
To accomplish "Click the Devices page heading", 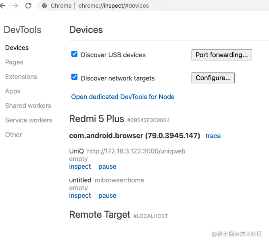I will pyautogui.click(x=86, y=30).
